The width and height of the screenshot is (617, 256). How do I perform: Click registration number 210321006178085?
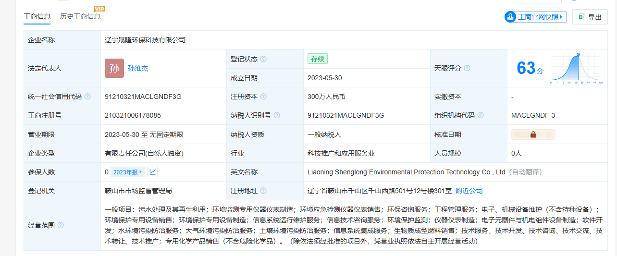pyautogui.click(x=133, y=115)
